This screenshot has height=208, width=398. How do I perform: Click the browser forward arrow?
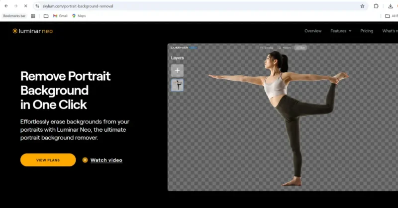tap(16, 6)
